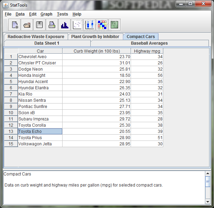Image resolution: width=214 pixels, height=208 pixels.
Task: Select row header number 1
Action: (x=11, y=57)
